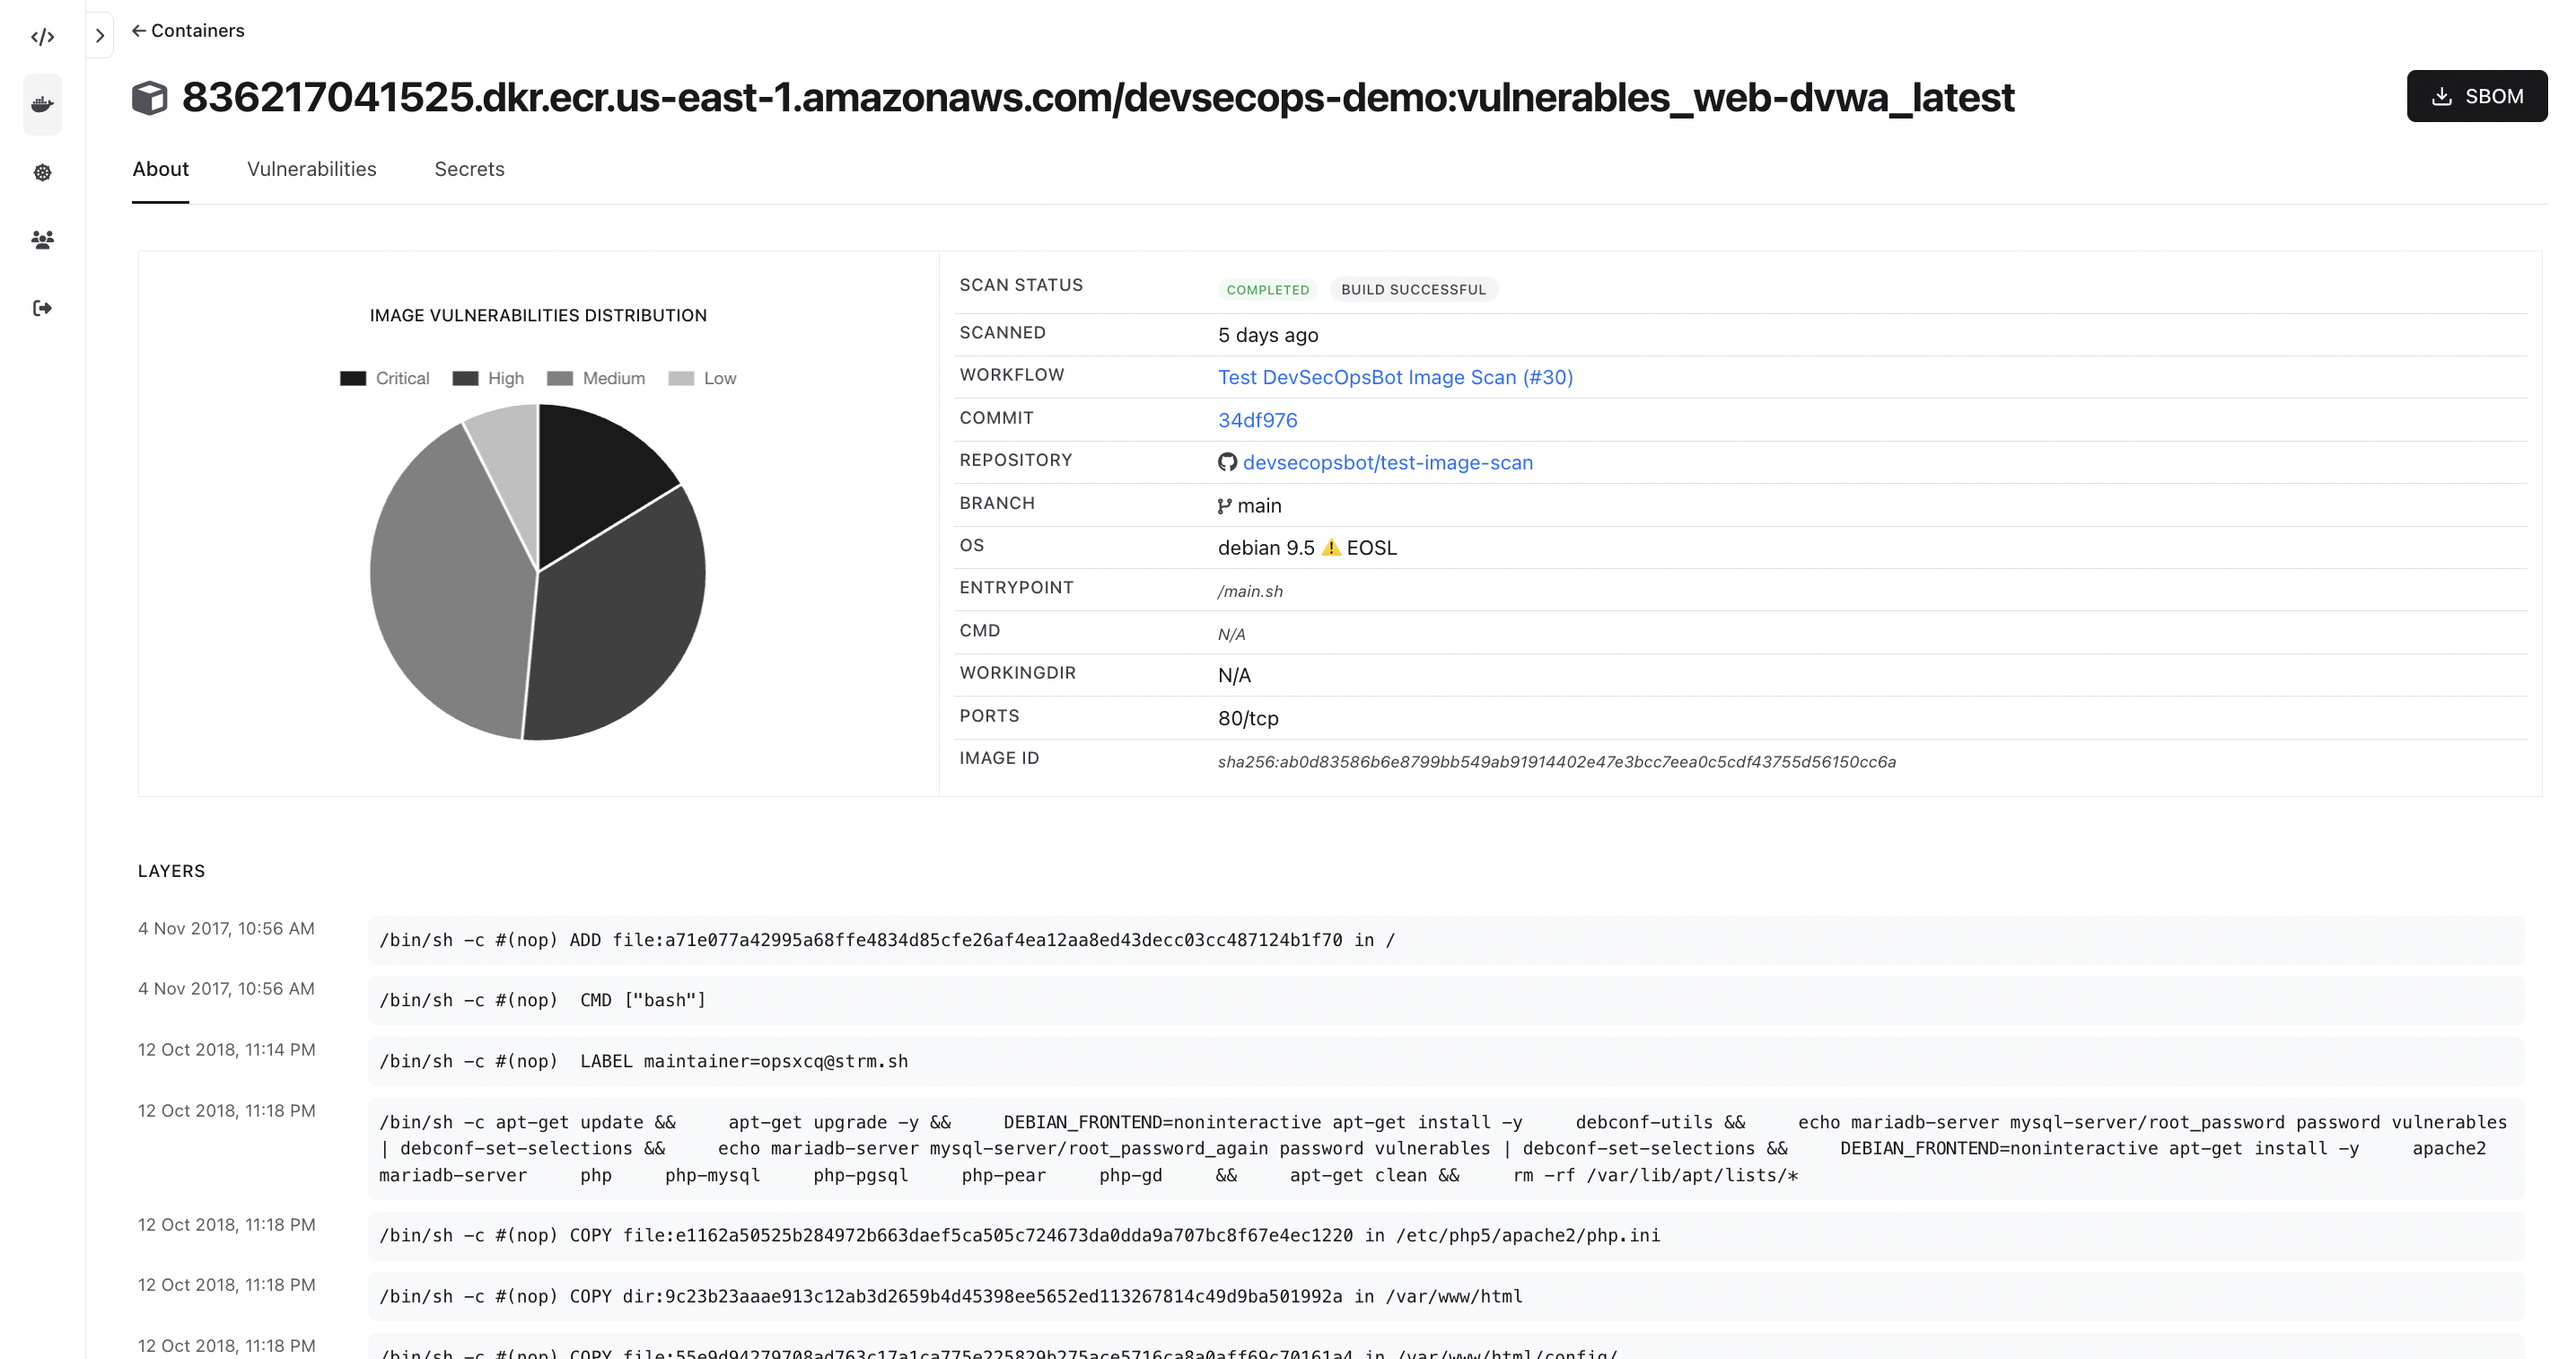Click the CMD ["bash"] layer command
The height and width of the screenshot is (1359, 2576).
(1445, 1000)
